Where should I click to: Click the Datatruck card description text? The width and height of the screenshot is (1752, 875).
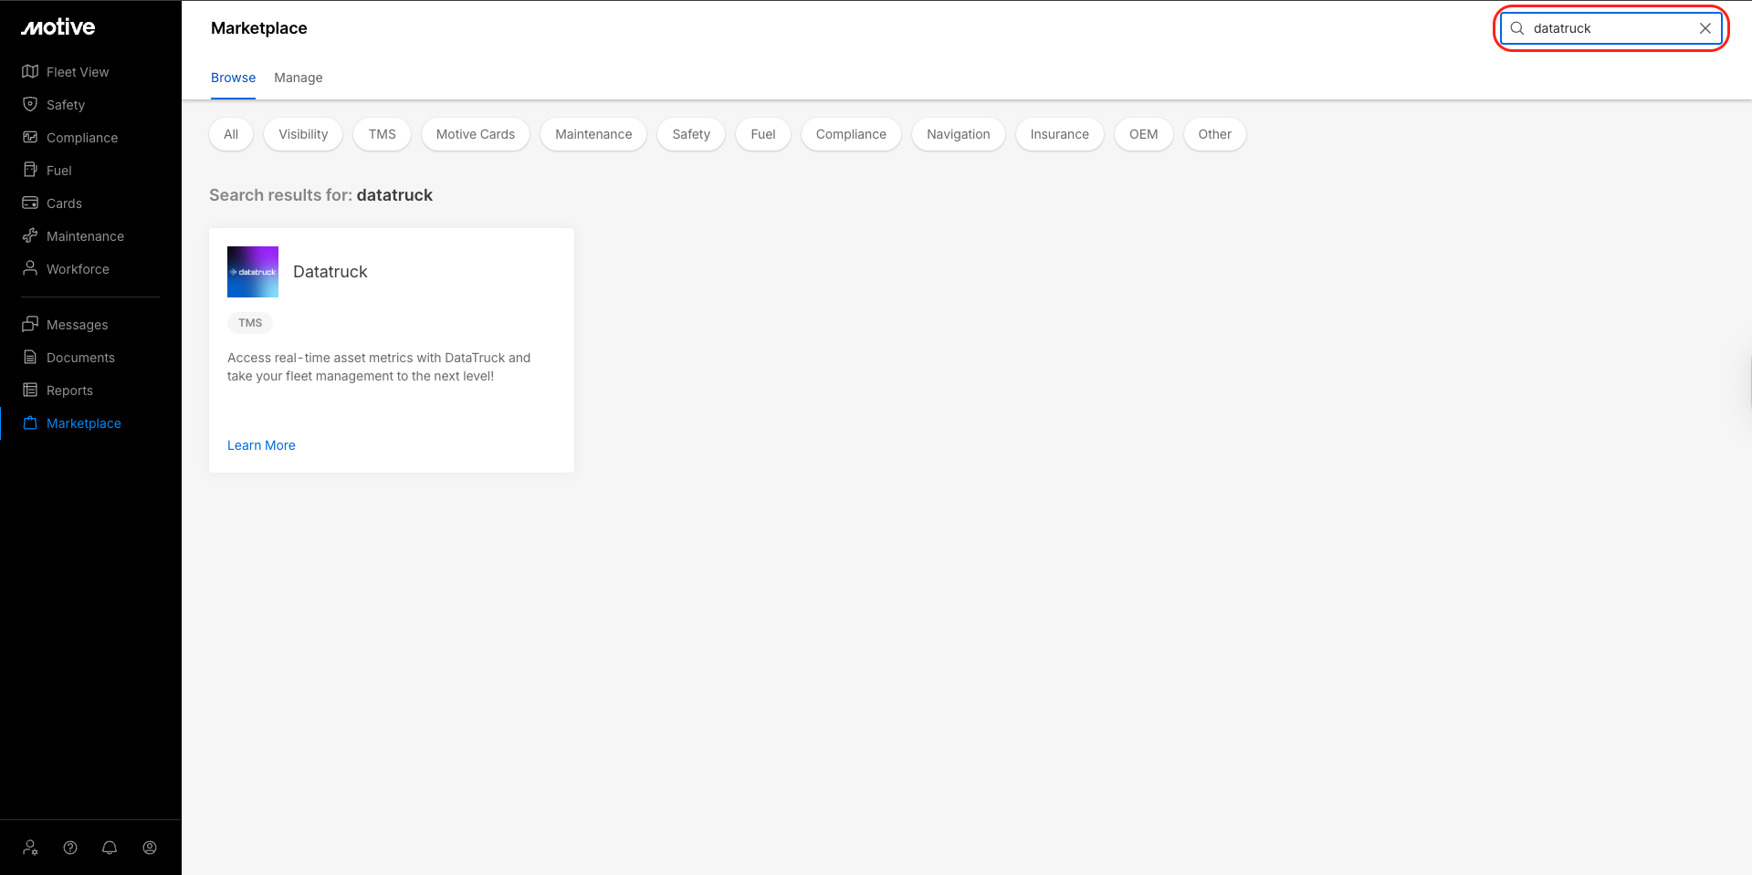click(x=379, y=367)
